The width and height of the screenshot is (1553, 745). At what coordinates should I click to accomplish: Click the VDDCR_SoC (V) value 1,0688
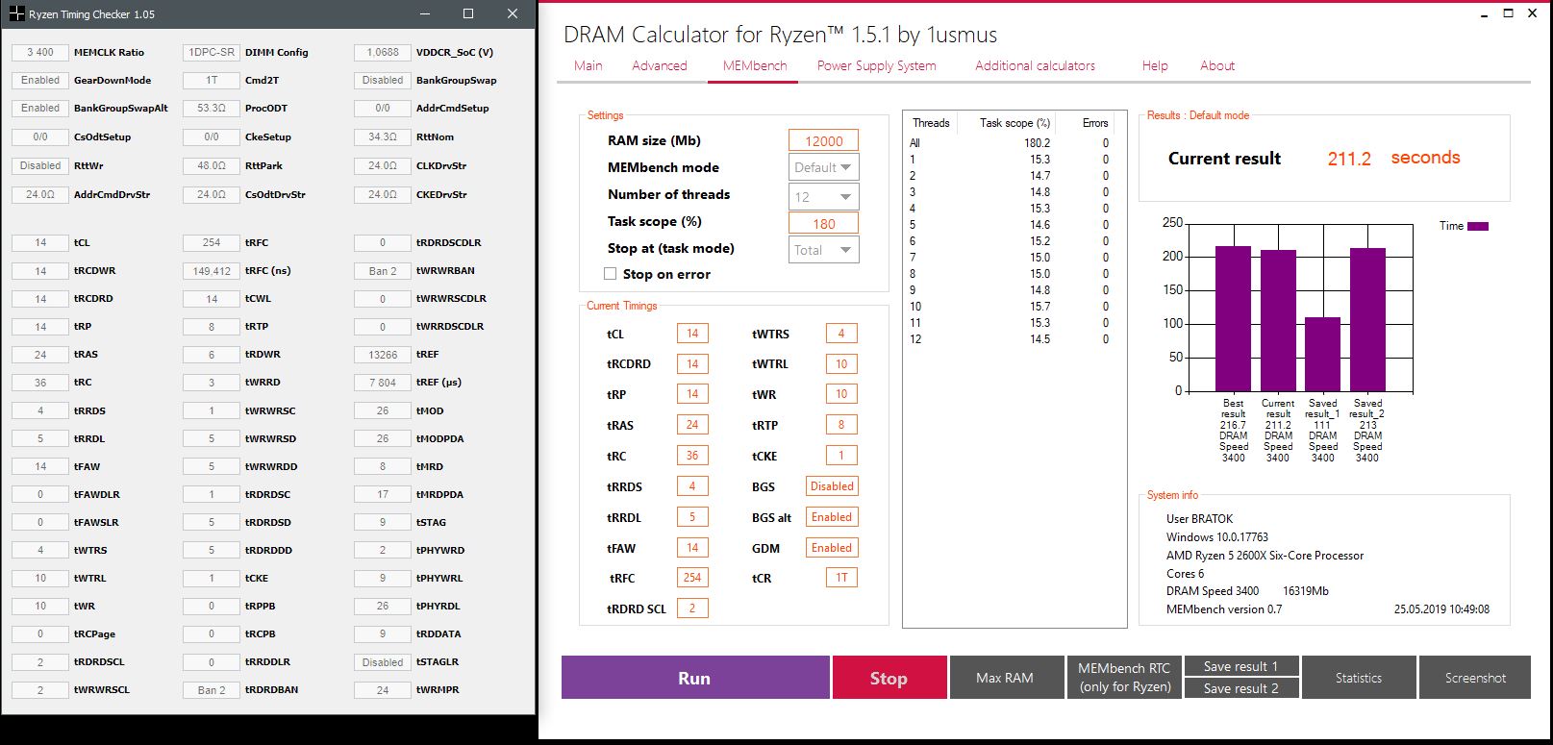383,53
